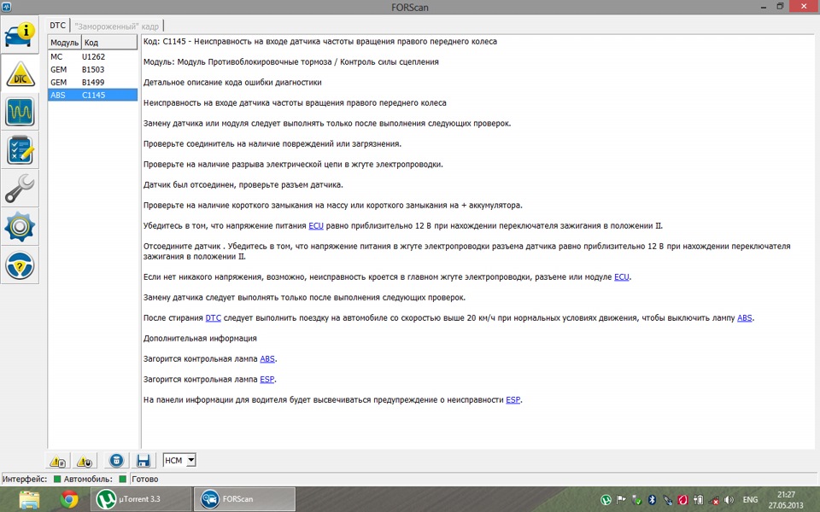The height and width of the screenshot is (512, 820).
Task: Open the oscilloscope live data section
Action: [20, 112]
